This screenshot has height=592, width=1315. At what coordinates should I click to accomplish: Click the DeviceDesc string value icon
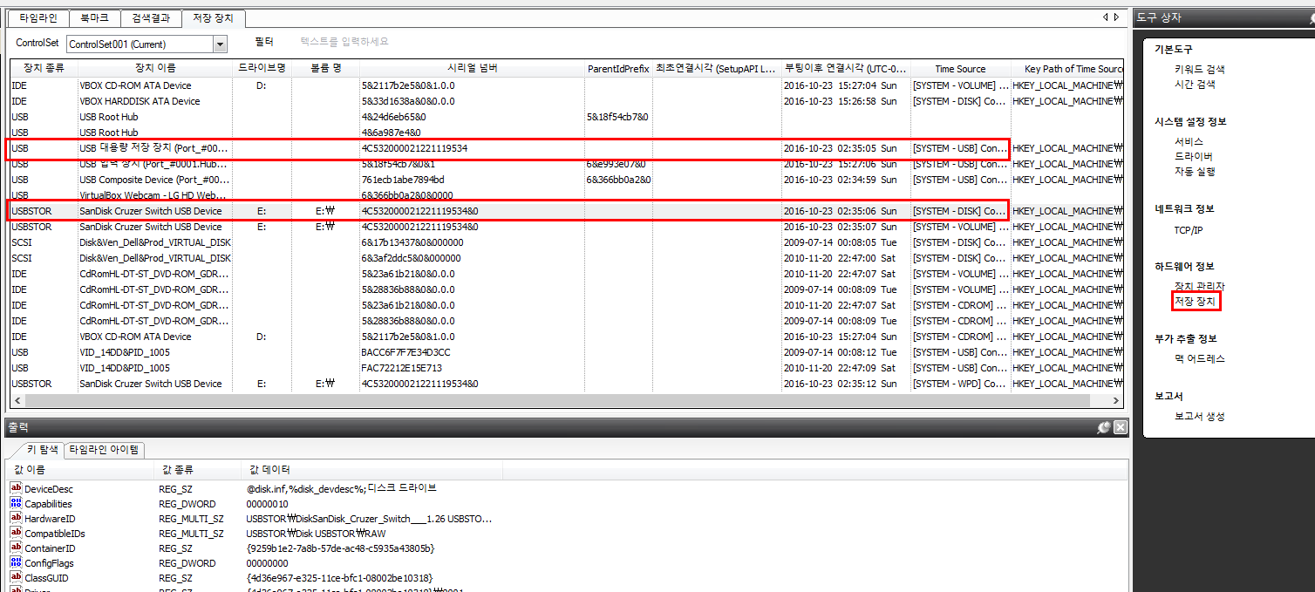16,489
